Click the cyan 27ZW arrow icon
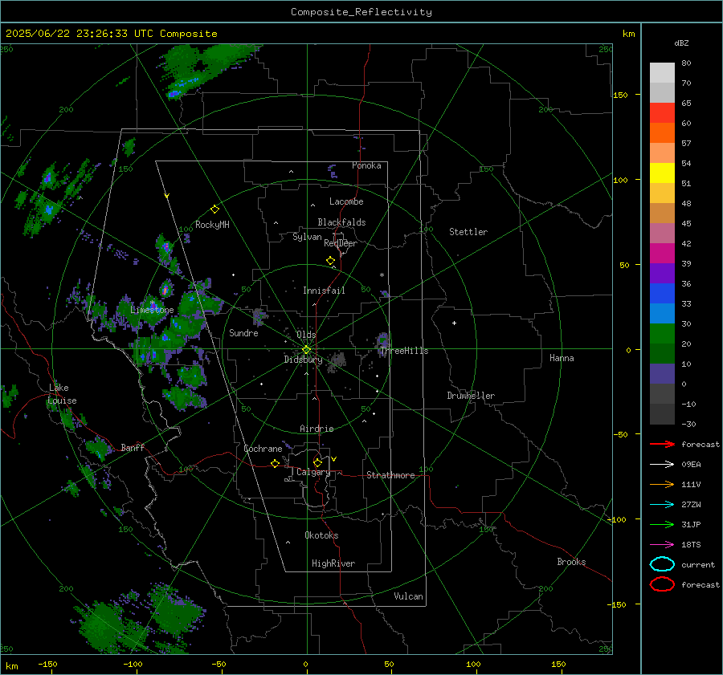This screenshot has width=723, height=675. (662, 505)
